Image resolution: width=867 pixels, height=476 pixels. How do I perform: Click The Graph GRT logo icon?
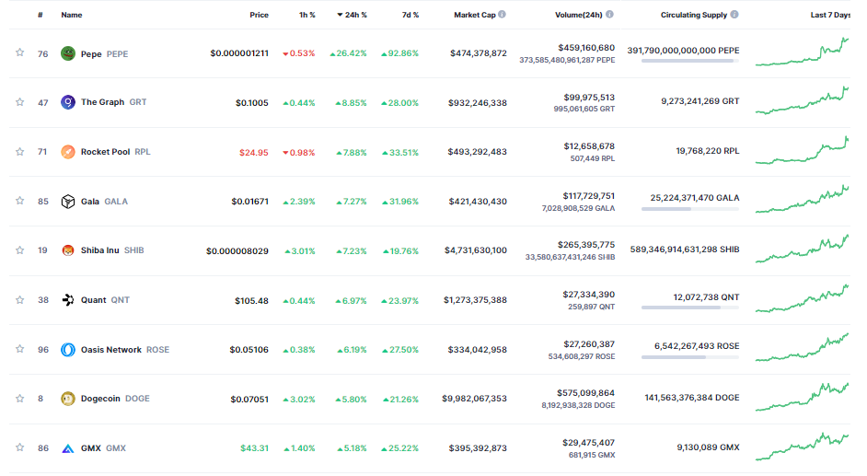tap(67, 102)
